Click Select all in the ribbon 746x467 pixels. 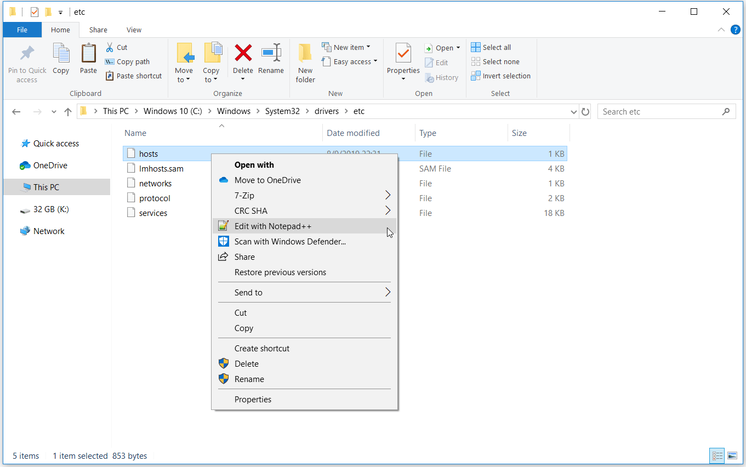491,47
